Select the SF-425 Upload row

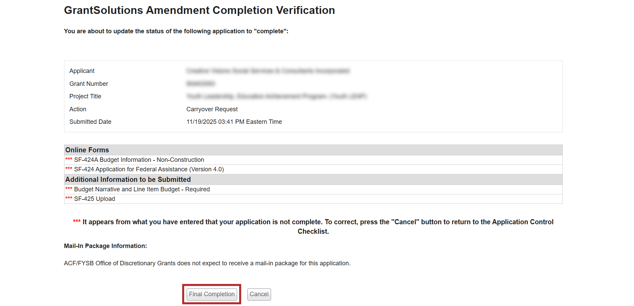pos(95,199)
